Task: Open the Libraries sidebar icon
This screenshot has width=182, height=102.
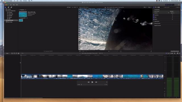Action: coord(5,7)
